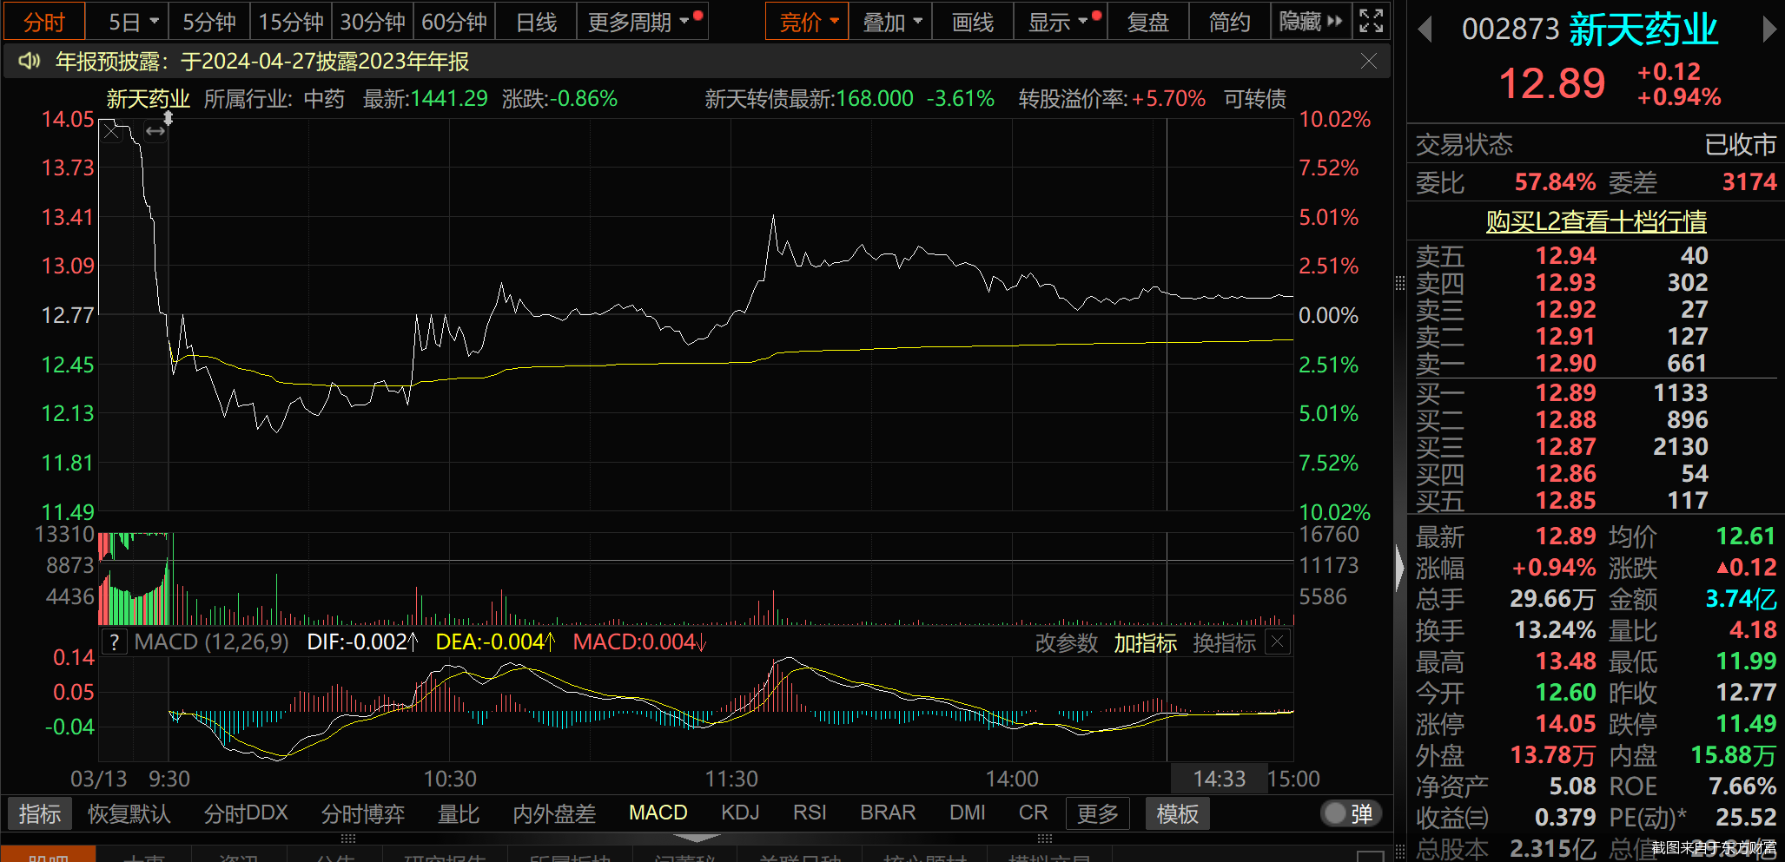This screenshot has width=1785, height=862.
Task: Go to previous stock with left arrow
Action: click(1425, 30)
